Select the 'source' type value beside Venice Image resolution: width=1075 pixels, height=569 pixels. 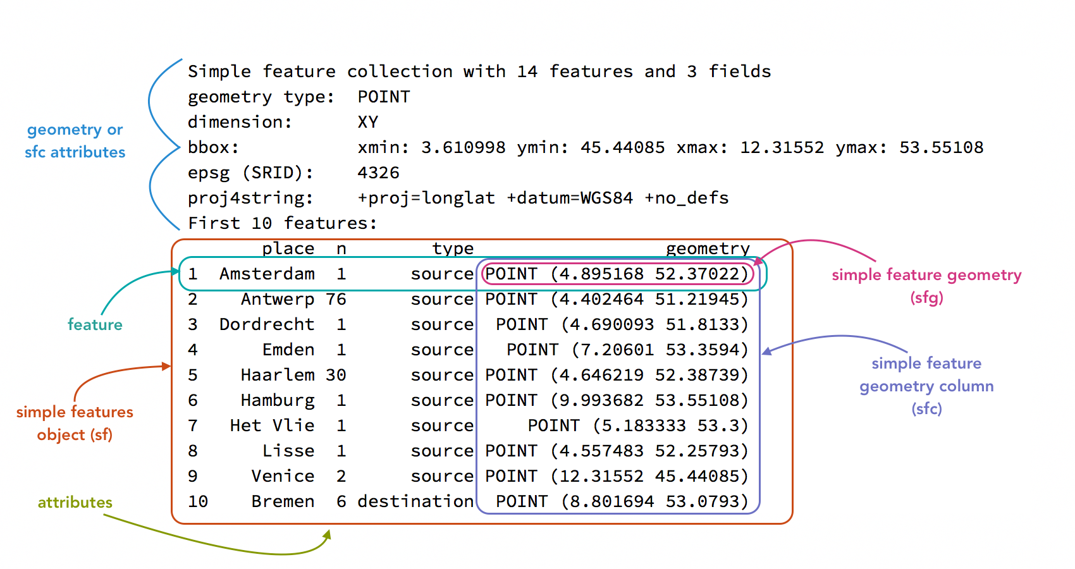coord(442,475)
